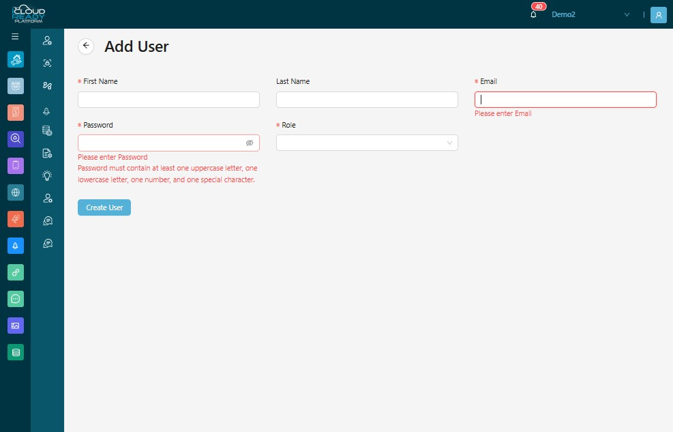Viewport: 673px width, 432px height.
Task: Click the user-gear icon below the lightbulb
Action: (x=48, y=199)
